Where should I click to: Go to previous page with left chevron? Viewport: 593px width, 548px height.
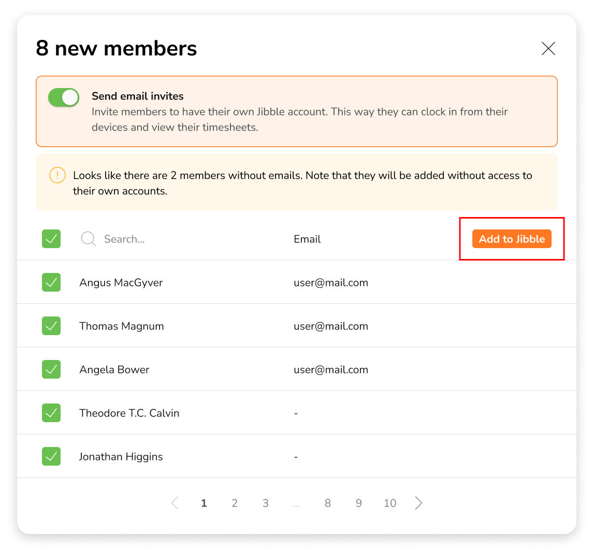(x=175, y=503)
